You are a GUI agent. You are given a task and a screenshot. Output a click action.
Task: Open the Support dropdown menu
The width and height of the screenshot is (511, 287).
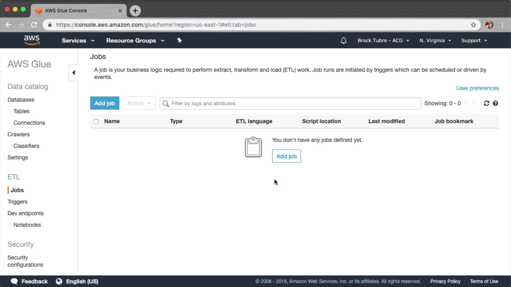pyautogui.click(x=474, y=40)
